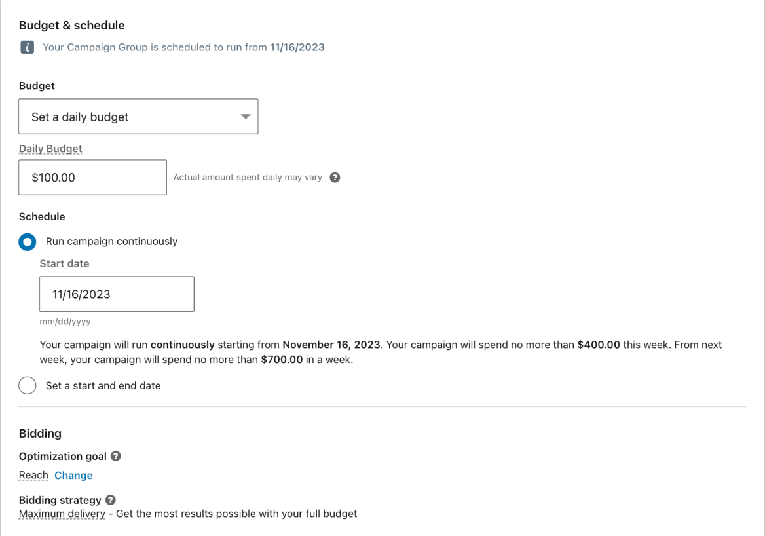Screen dimensions: 765x536
Task: Click the chevron arrow on the Budget selector
Action: pyautogui.click(x=246, y=116)
